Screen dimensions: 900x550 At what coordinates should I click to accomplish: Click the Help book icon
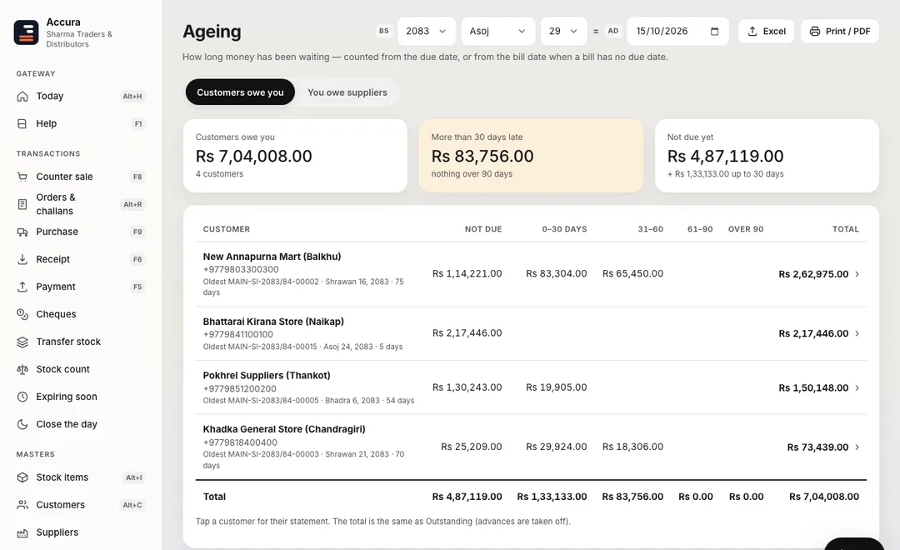(22, 124)
